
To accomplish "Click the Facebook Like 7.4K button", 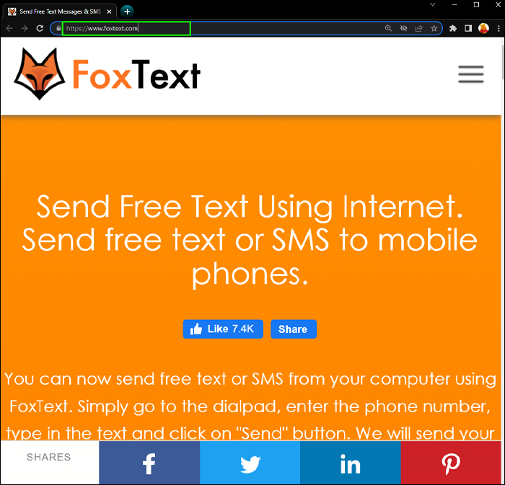I will tap(223, 329).
